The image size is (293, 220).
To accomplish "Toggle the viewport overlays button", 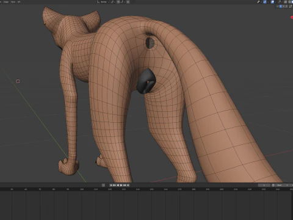I will click(272, 2).
